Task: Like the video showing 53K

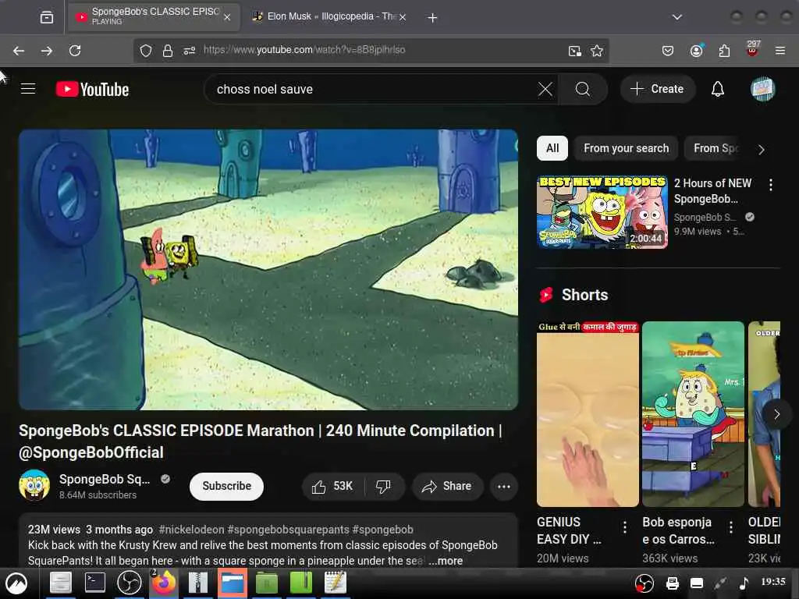Action: coord(332,487)
